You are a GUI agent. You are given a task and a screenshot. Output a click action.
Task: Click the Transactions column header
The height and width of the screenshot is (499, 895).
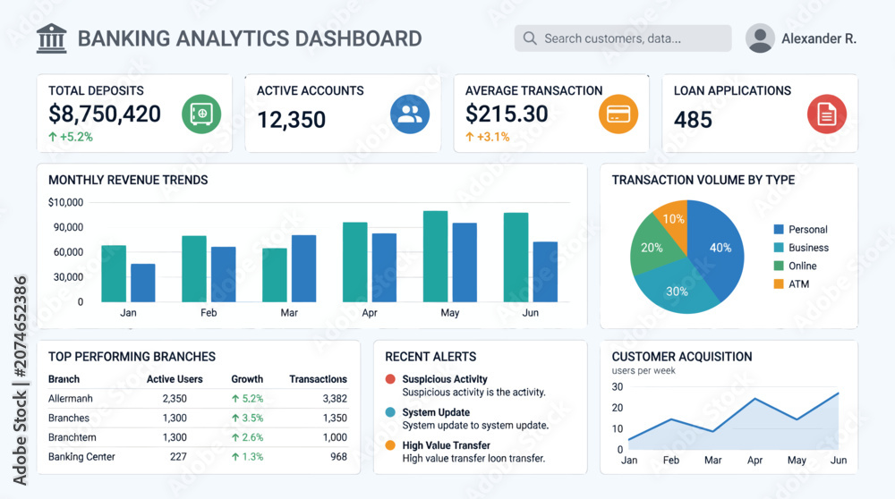318,378
